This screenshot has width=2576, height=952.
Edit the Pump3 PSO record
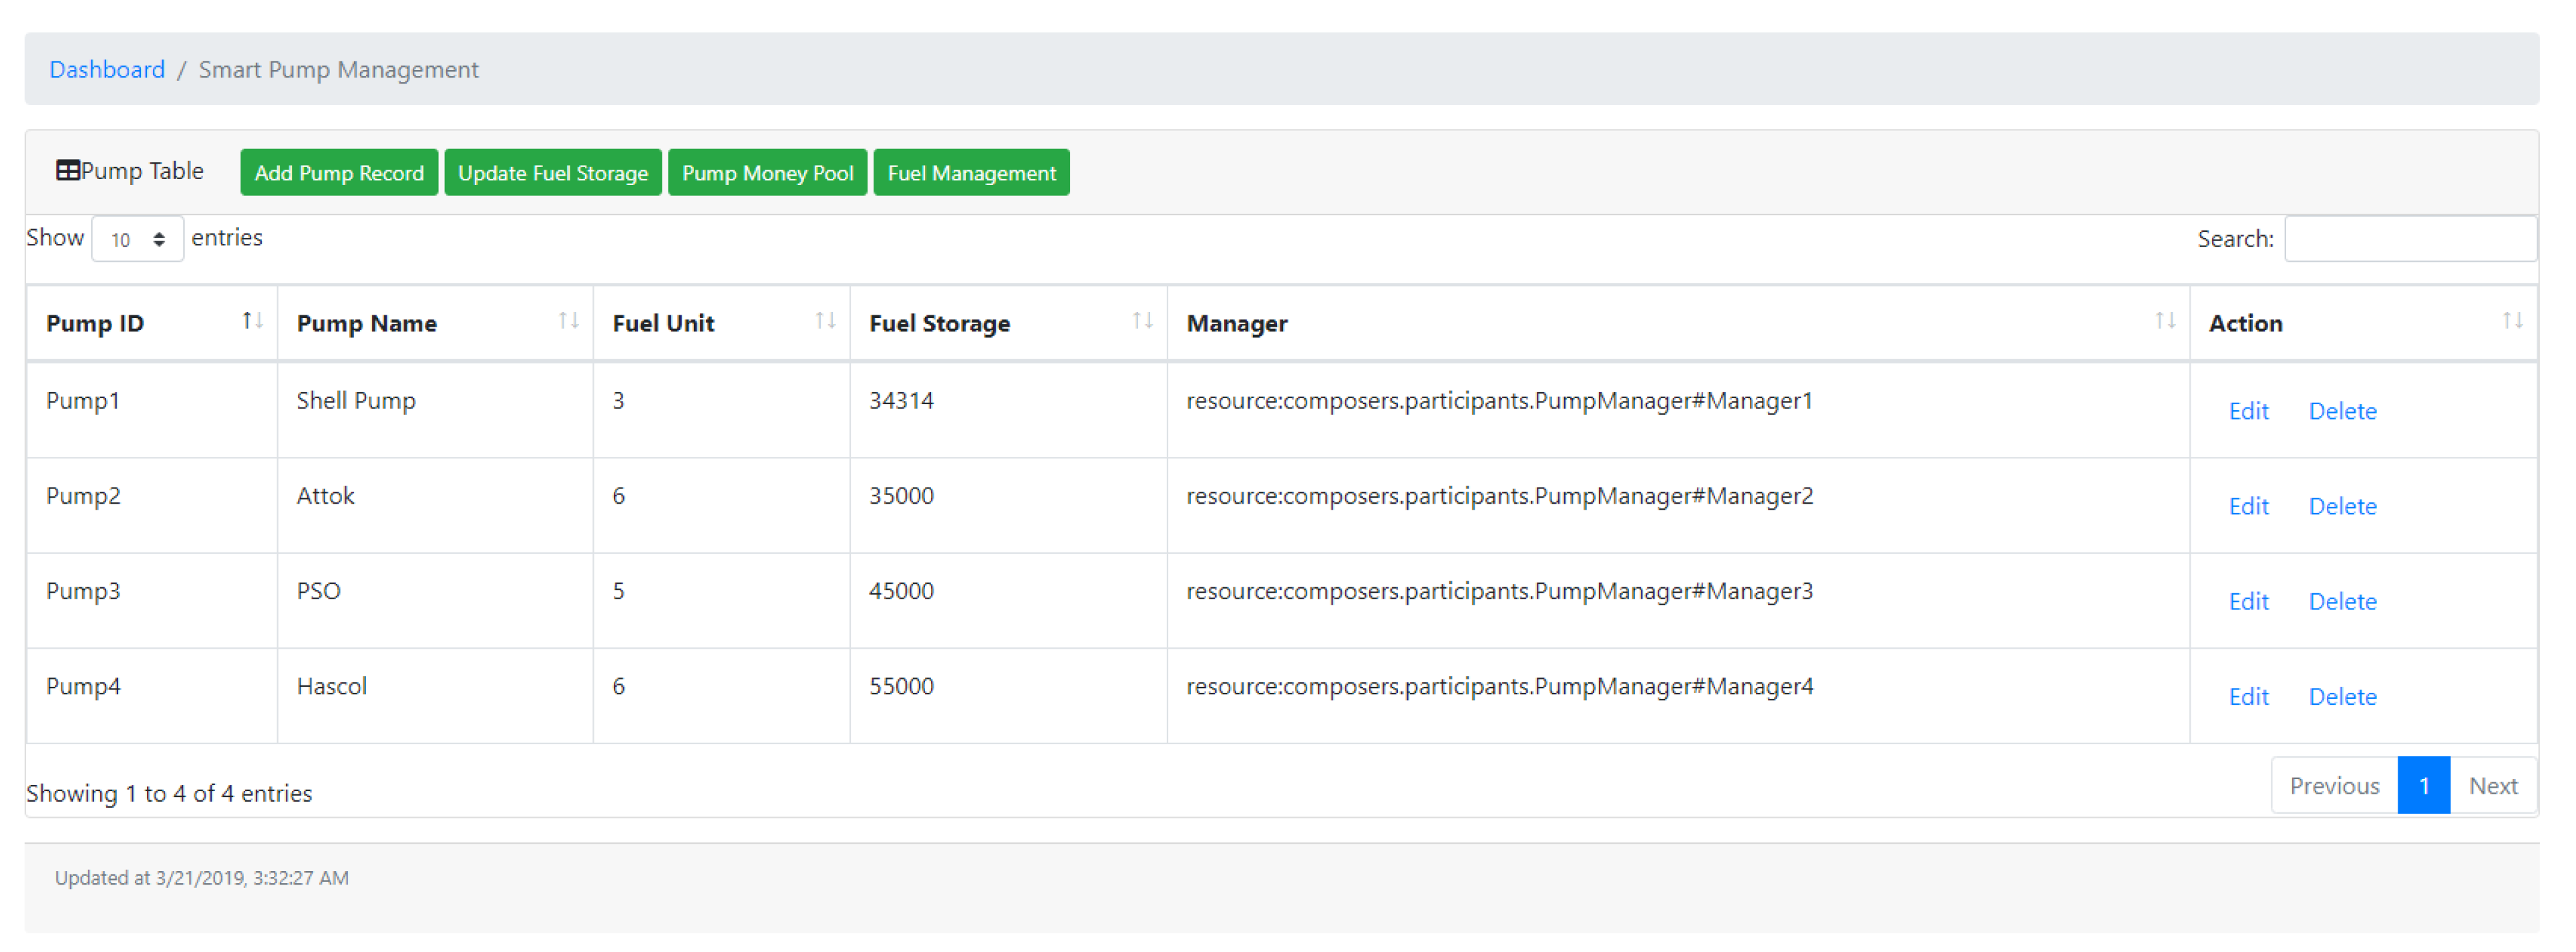click(x=2247, y=601)
